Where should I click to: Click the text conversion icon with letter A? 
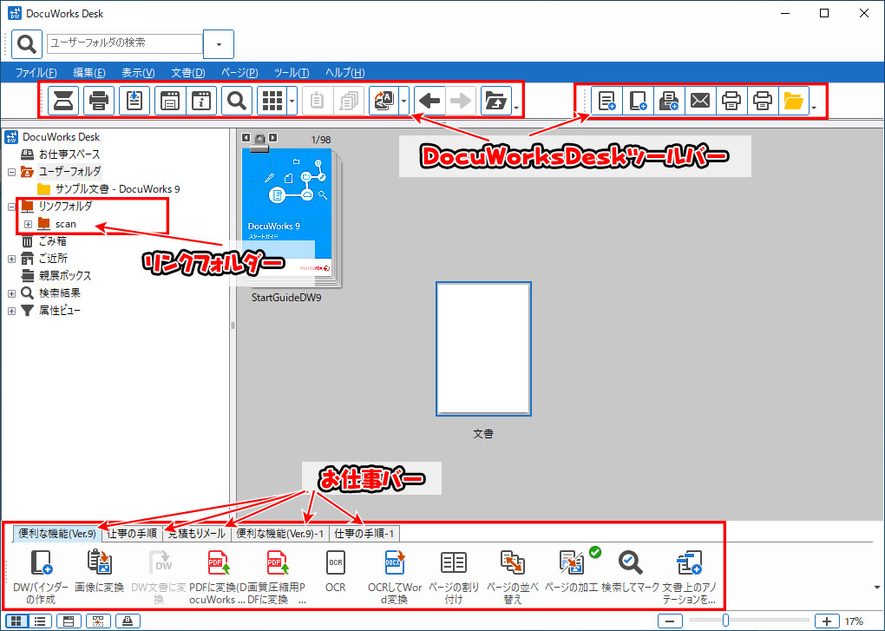pos(383,101)
